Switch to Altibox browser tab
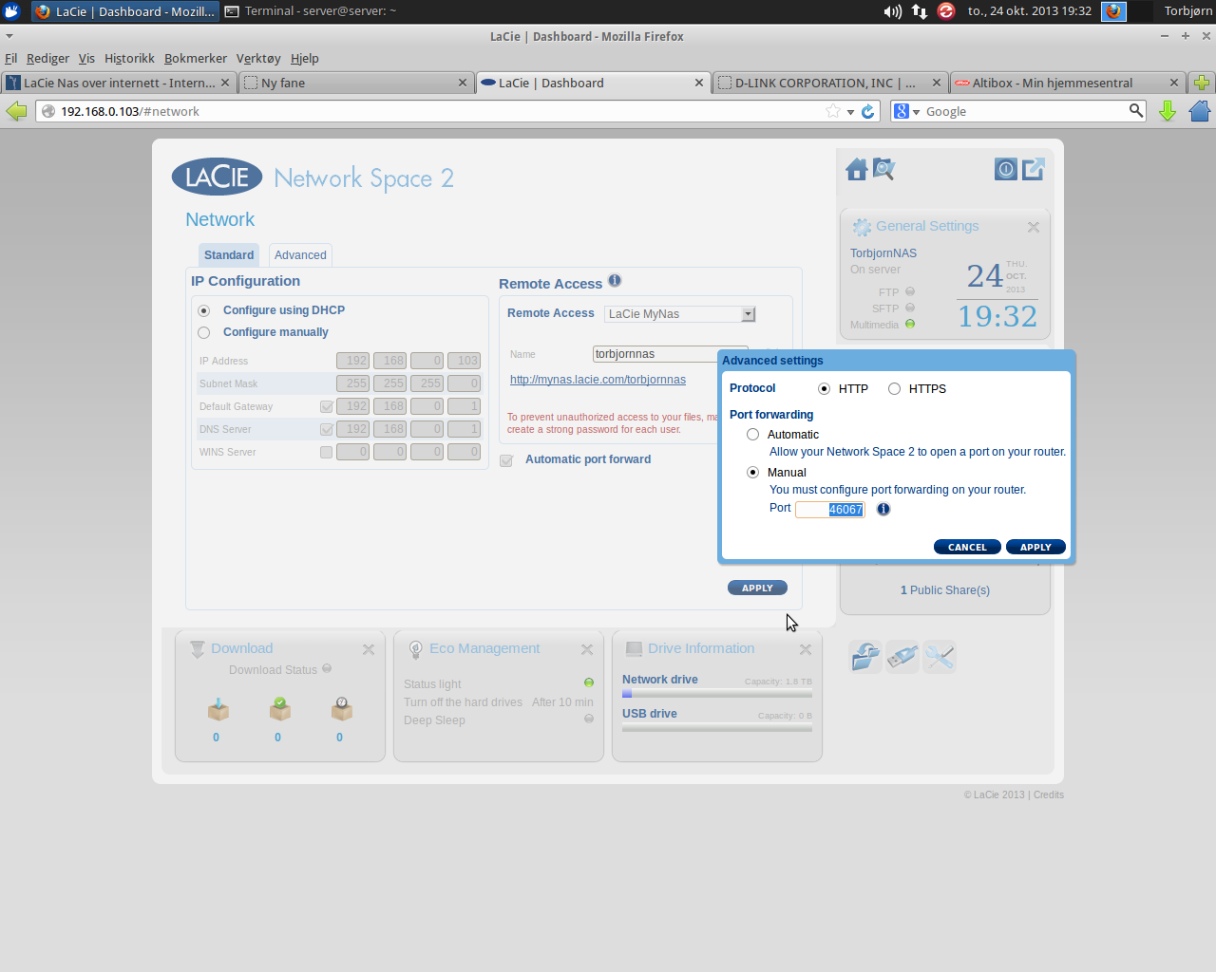This screenshot has width=1216, height=972. click(x=1068, y=83)
